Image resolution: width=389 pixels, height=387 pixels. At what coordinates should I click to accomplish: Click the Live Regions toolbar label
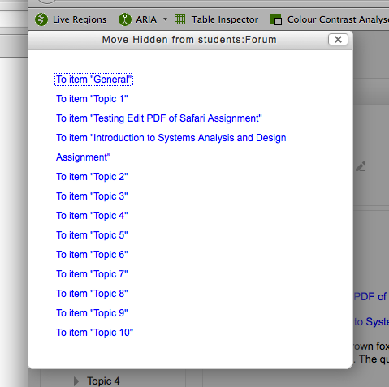(x=80, y=19)
